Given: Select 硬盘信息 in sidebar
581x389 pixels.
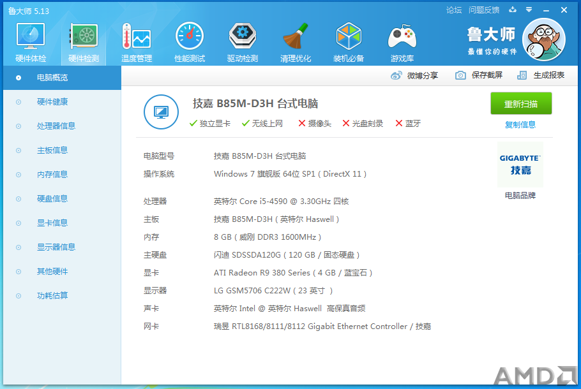Looking at the screenshot, I should (x=63, y=199).
